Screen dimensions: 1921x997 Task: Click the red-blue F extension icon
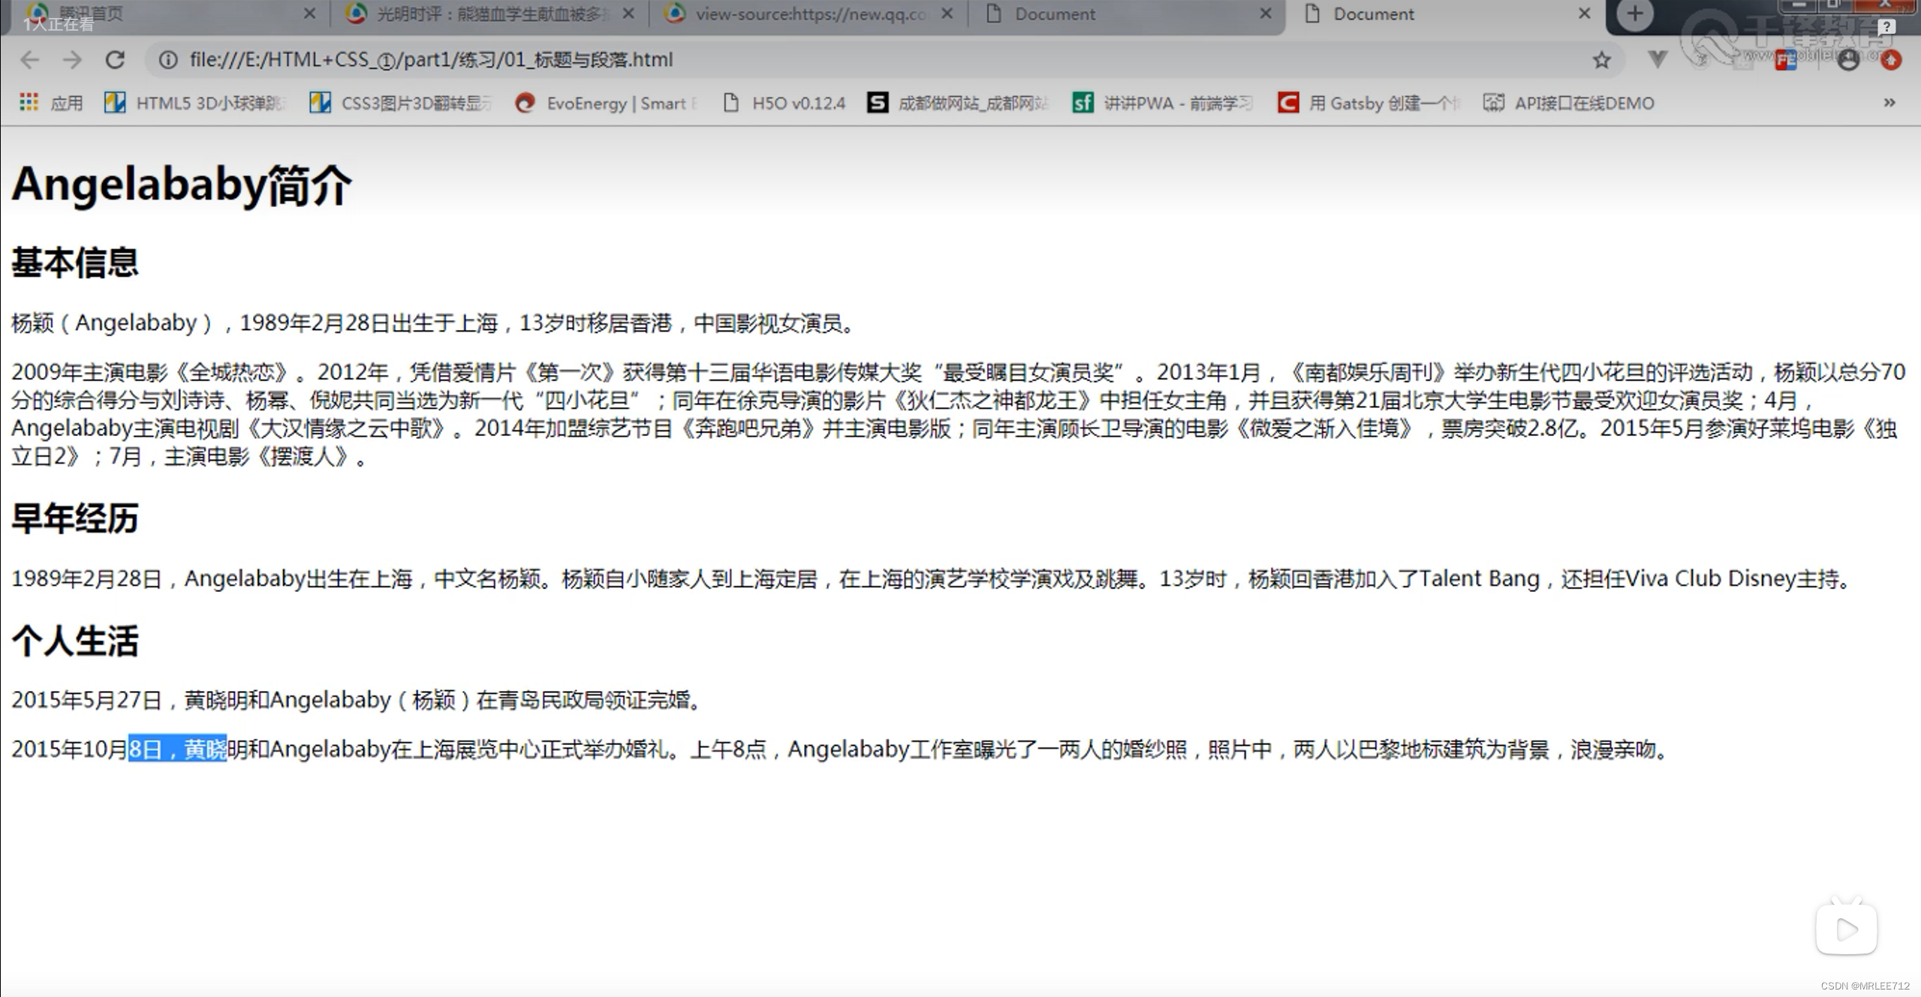(1786, 60)
